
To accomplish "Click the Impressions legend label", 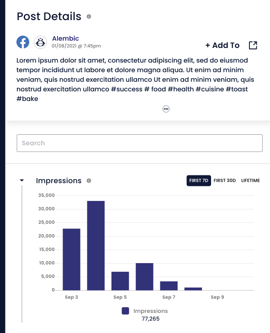I will click(150, 311).
